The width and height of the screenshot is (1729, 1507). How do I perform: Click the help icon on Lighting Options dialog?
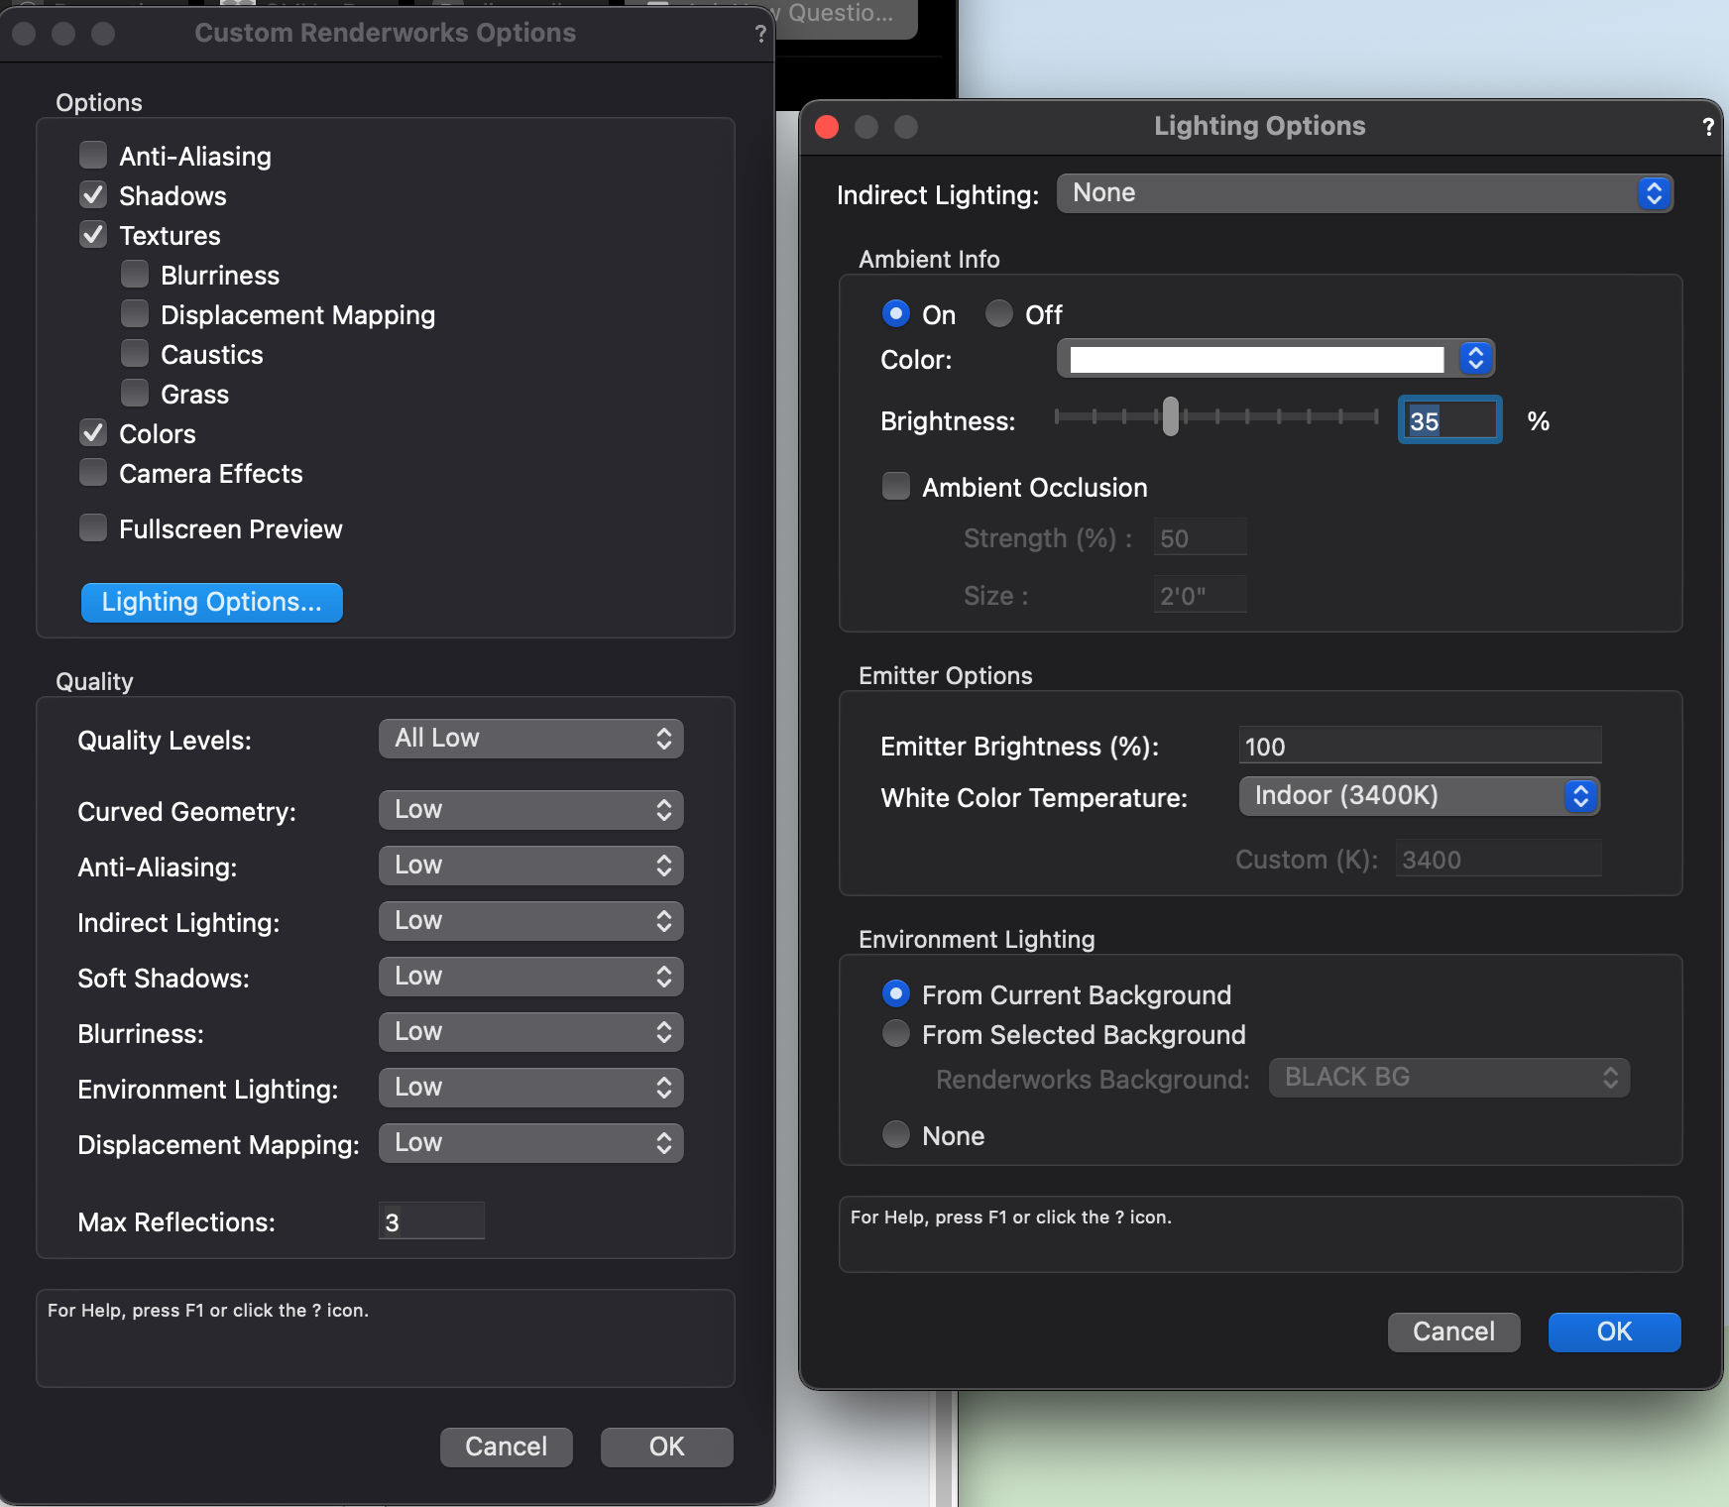coord(1707,126)
